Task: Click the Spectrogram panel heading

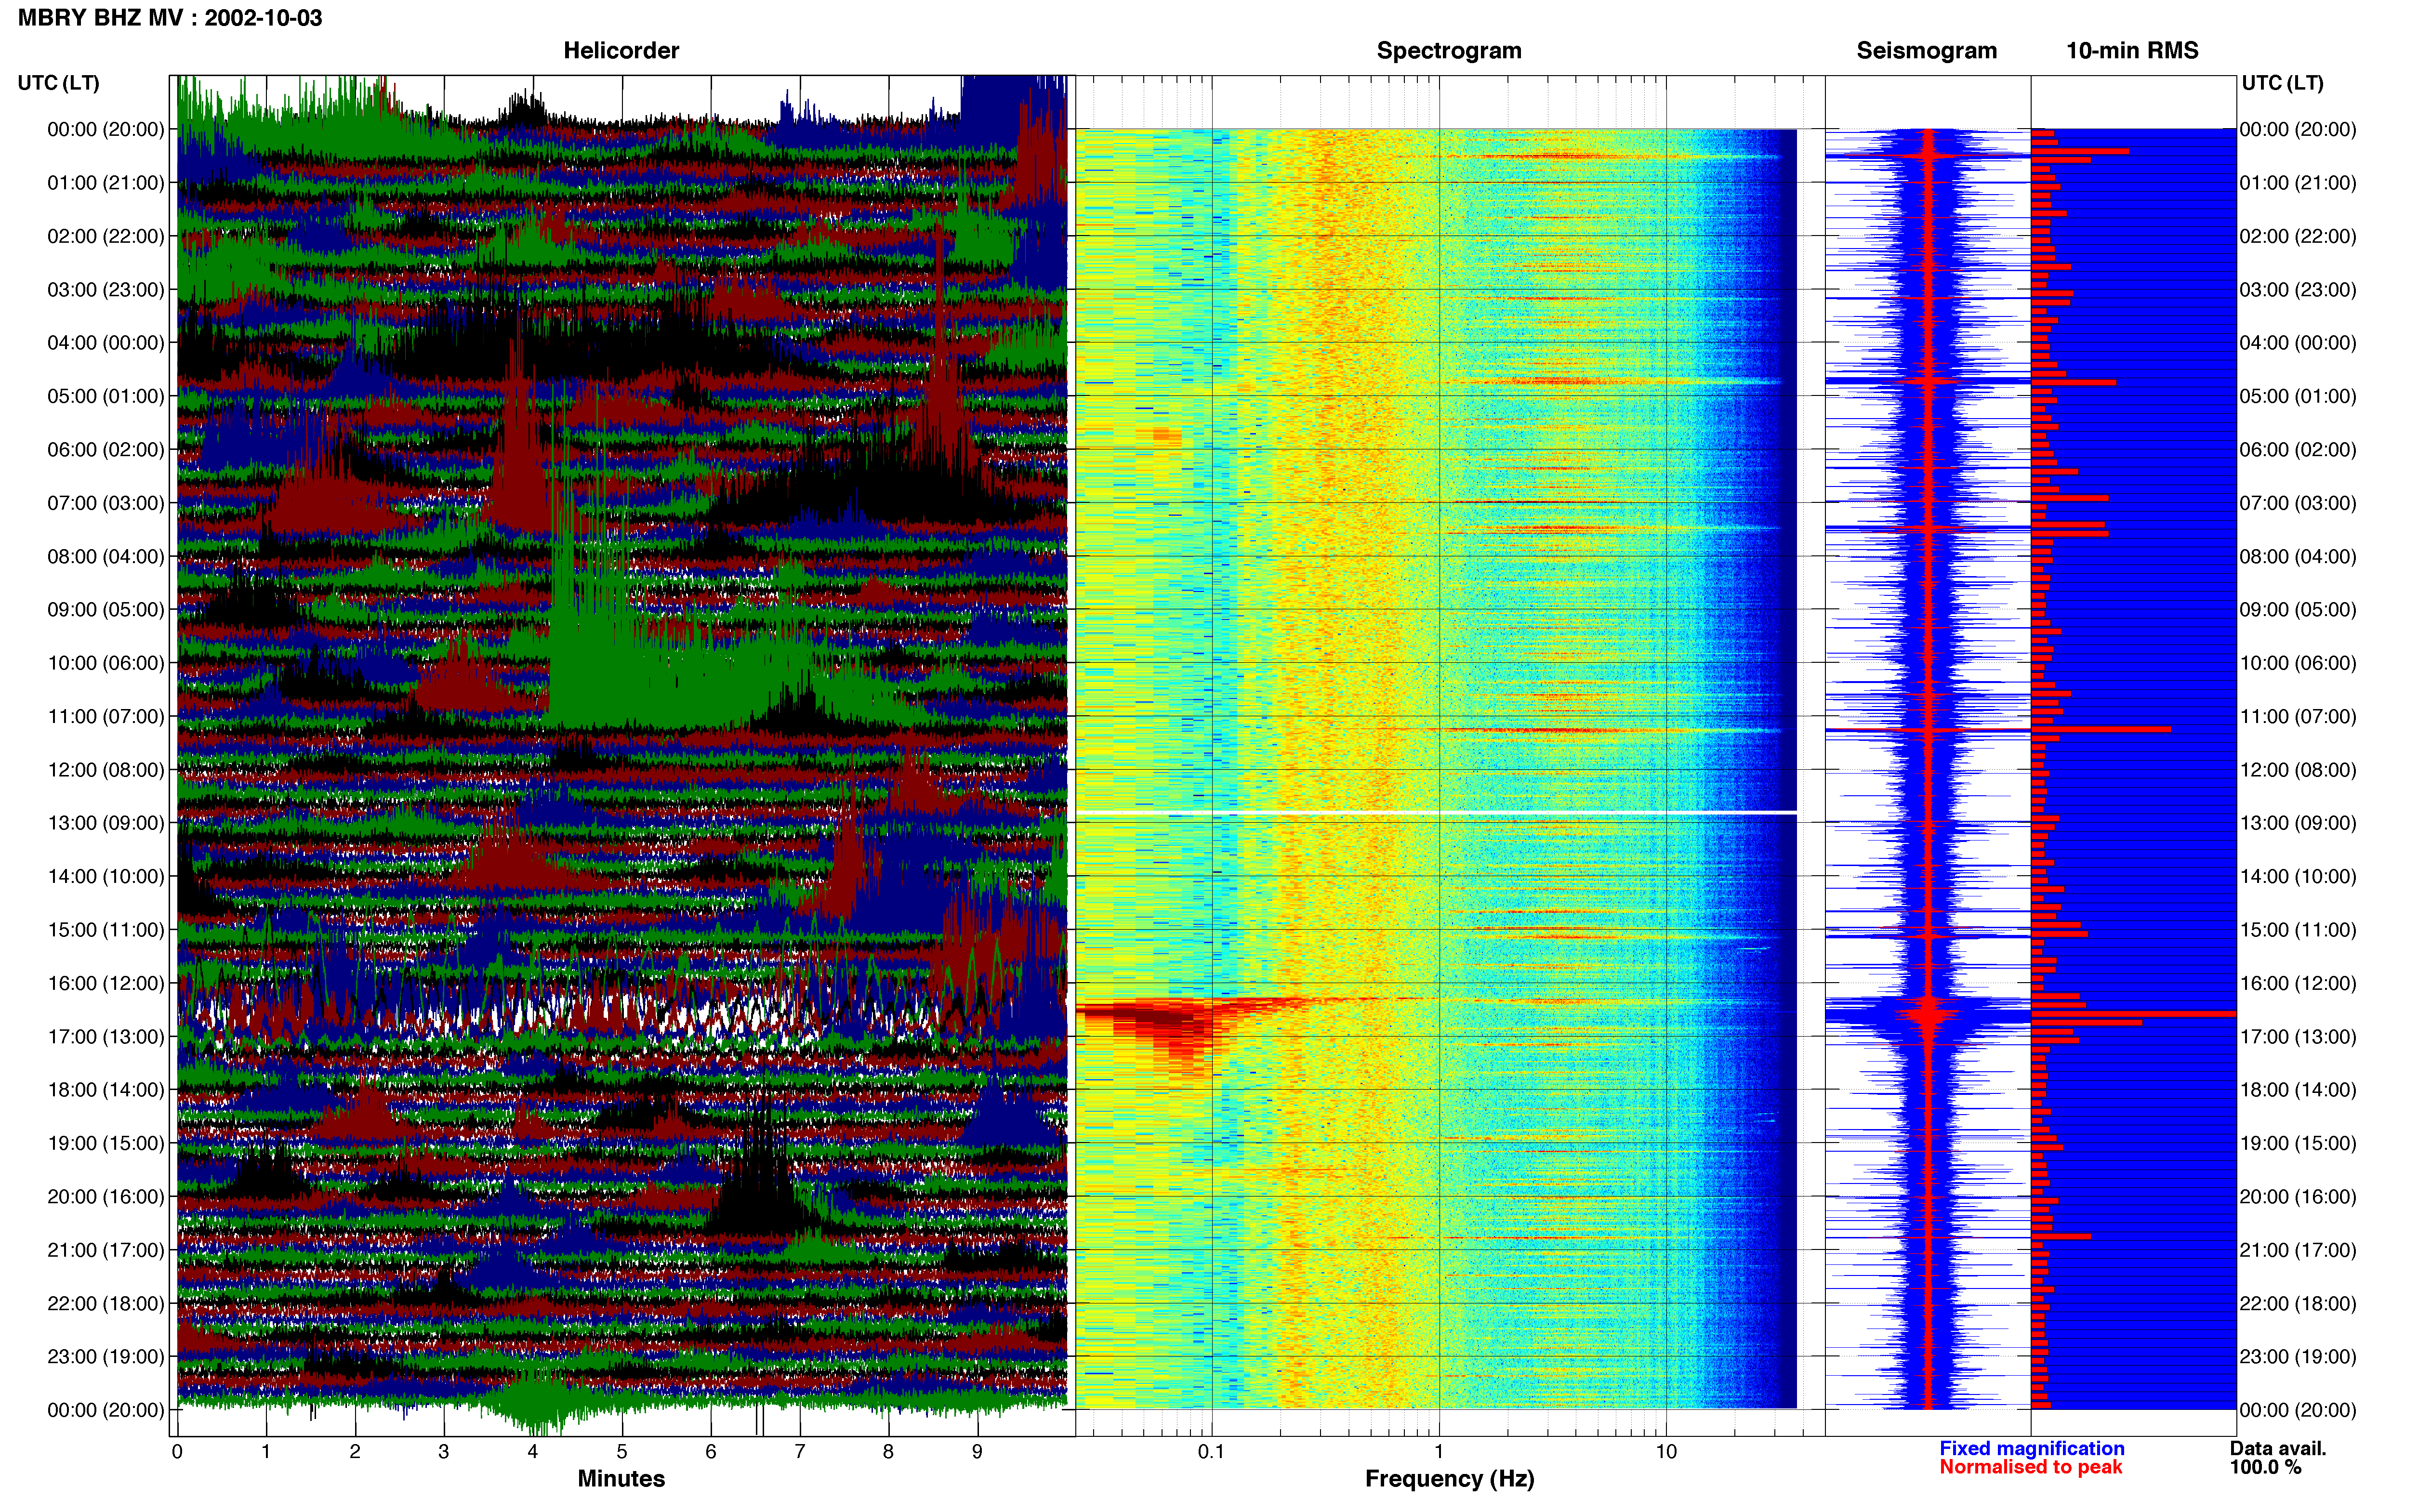Action: pos(1449,51)
